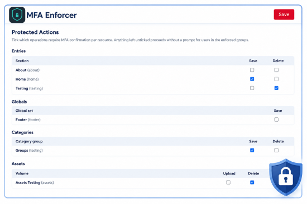Enable the Delete checkbox for Home section
Image resolution: width=307 pixels, height=204 pixels.
pos(276,79)
